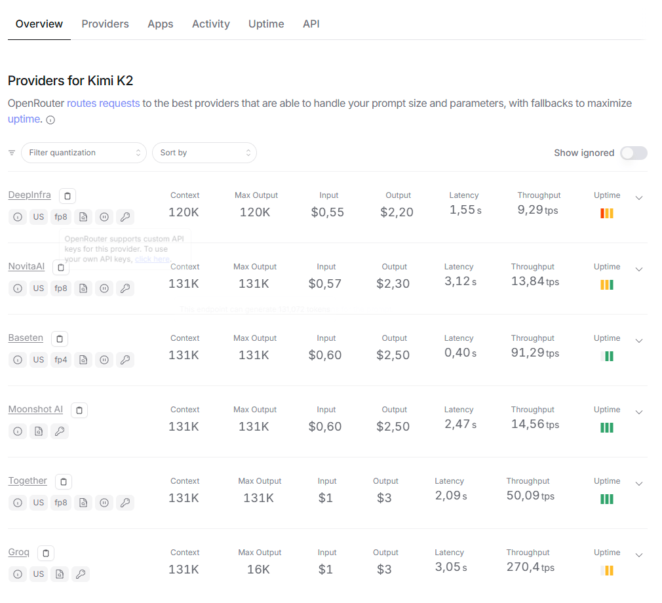
Task: Copy the Moonshot AI model ID via clipboard icon
Action: (79, 410)
